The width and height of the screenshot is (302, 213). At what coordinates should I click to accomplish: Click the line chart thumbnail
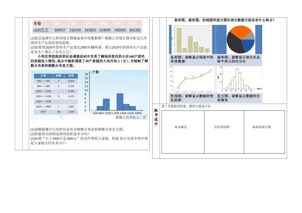192,80
